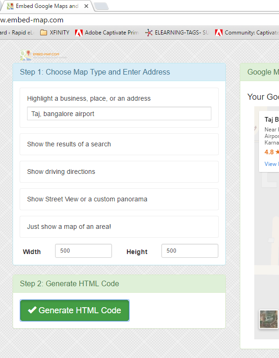Open the ELEARNING-TAGS bookmark
The height and width of the screenshot is (358, 279).
[x=177, y=33]
